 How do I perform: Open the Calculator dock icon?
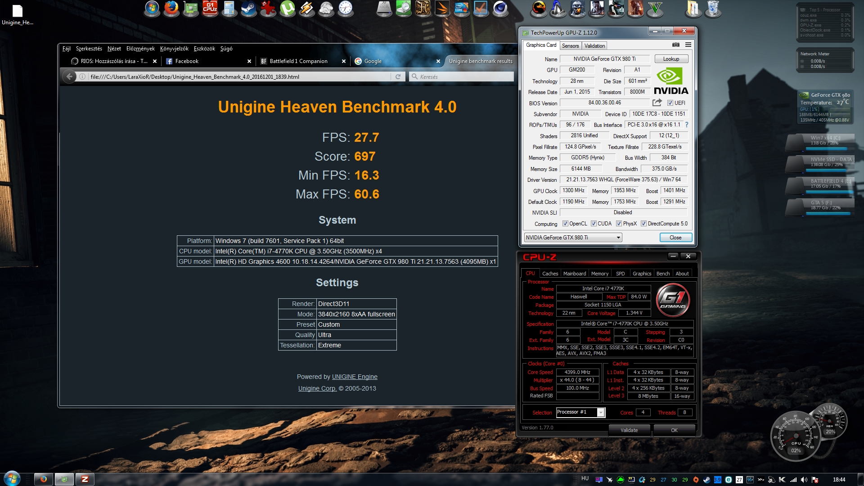point(229,8)
